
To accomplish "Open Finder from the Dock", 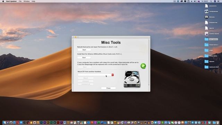I will coord(5,123).
